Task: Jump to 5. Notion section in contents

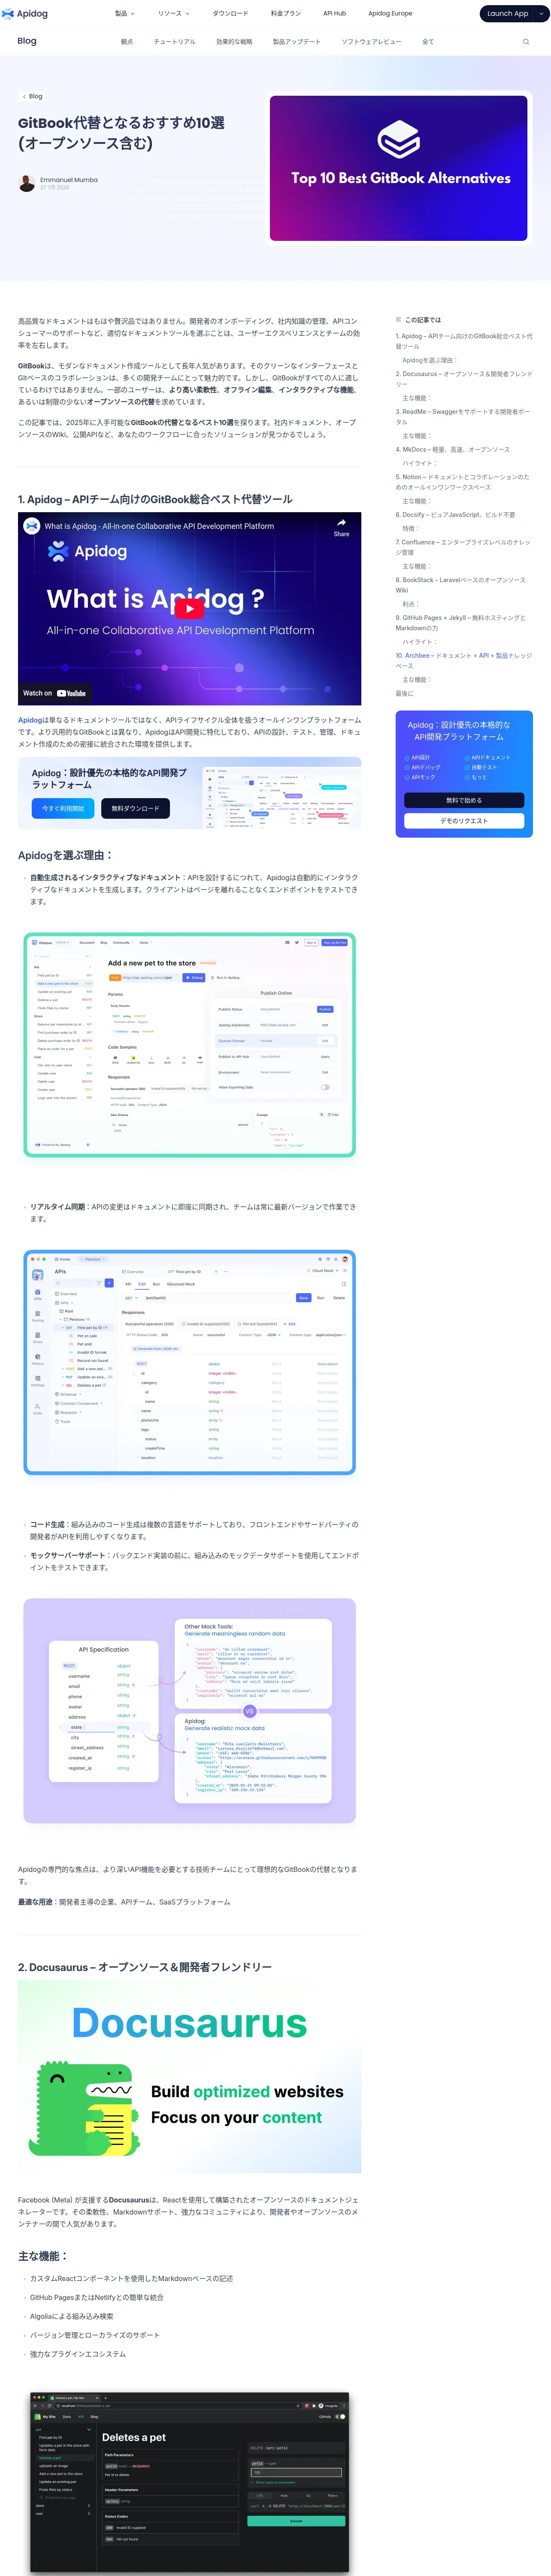Action: 462,482
